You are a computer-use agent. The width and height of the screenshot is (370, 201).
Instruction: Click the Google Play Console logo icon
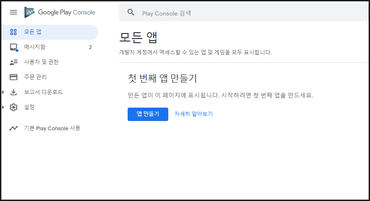tap(29, 12)
